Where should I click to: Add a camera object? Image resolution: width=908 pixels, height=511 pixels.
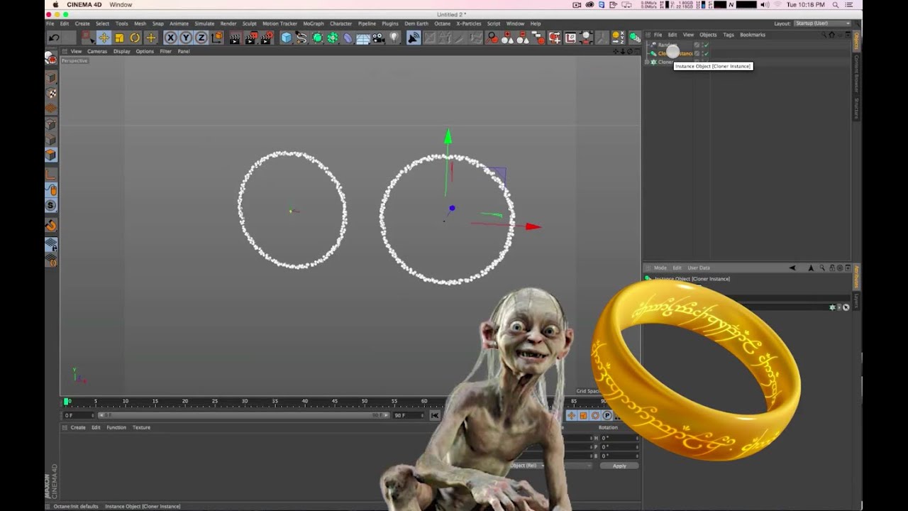(379, 38)
